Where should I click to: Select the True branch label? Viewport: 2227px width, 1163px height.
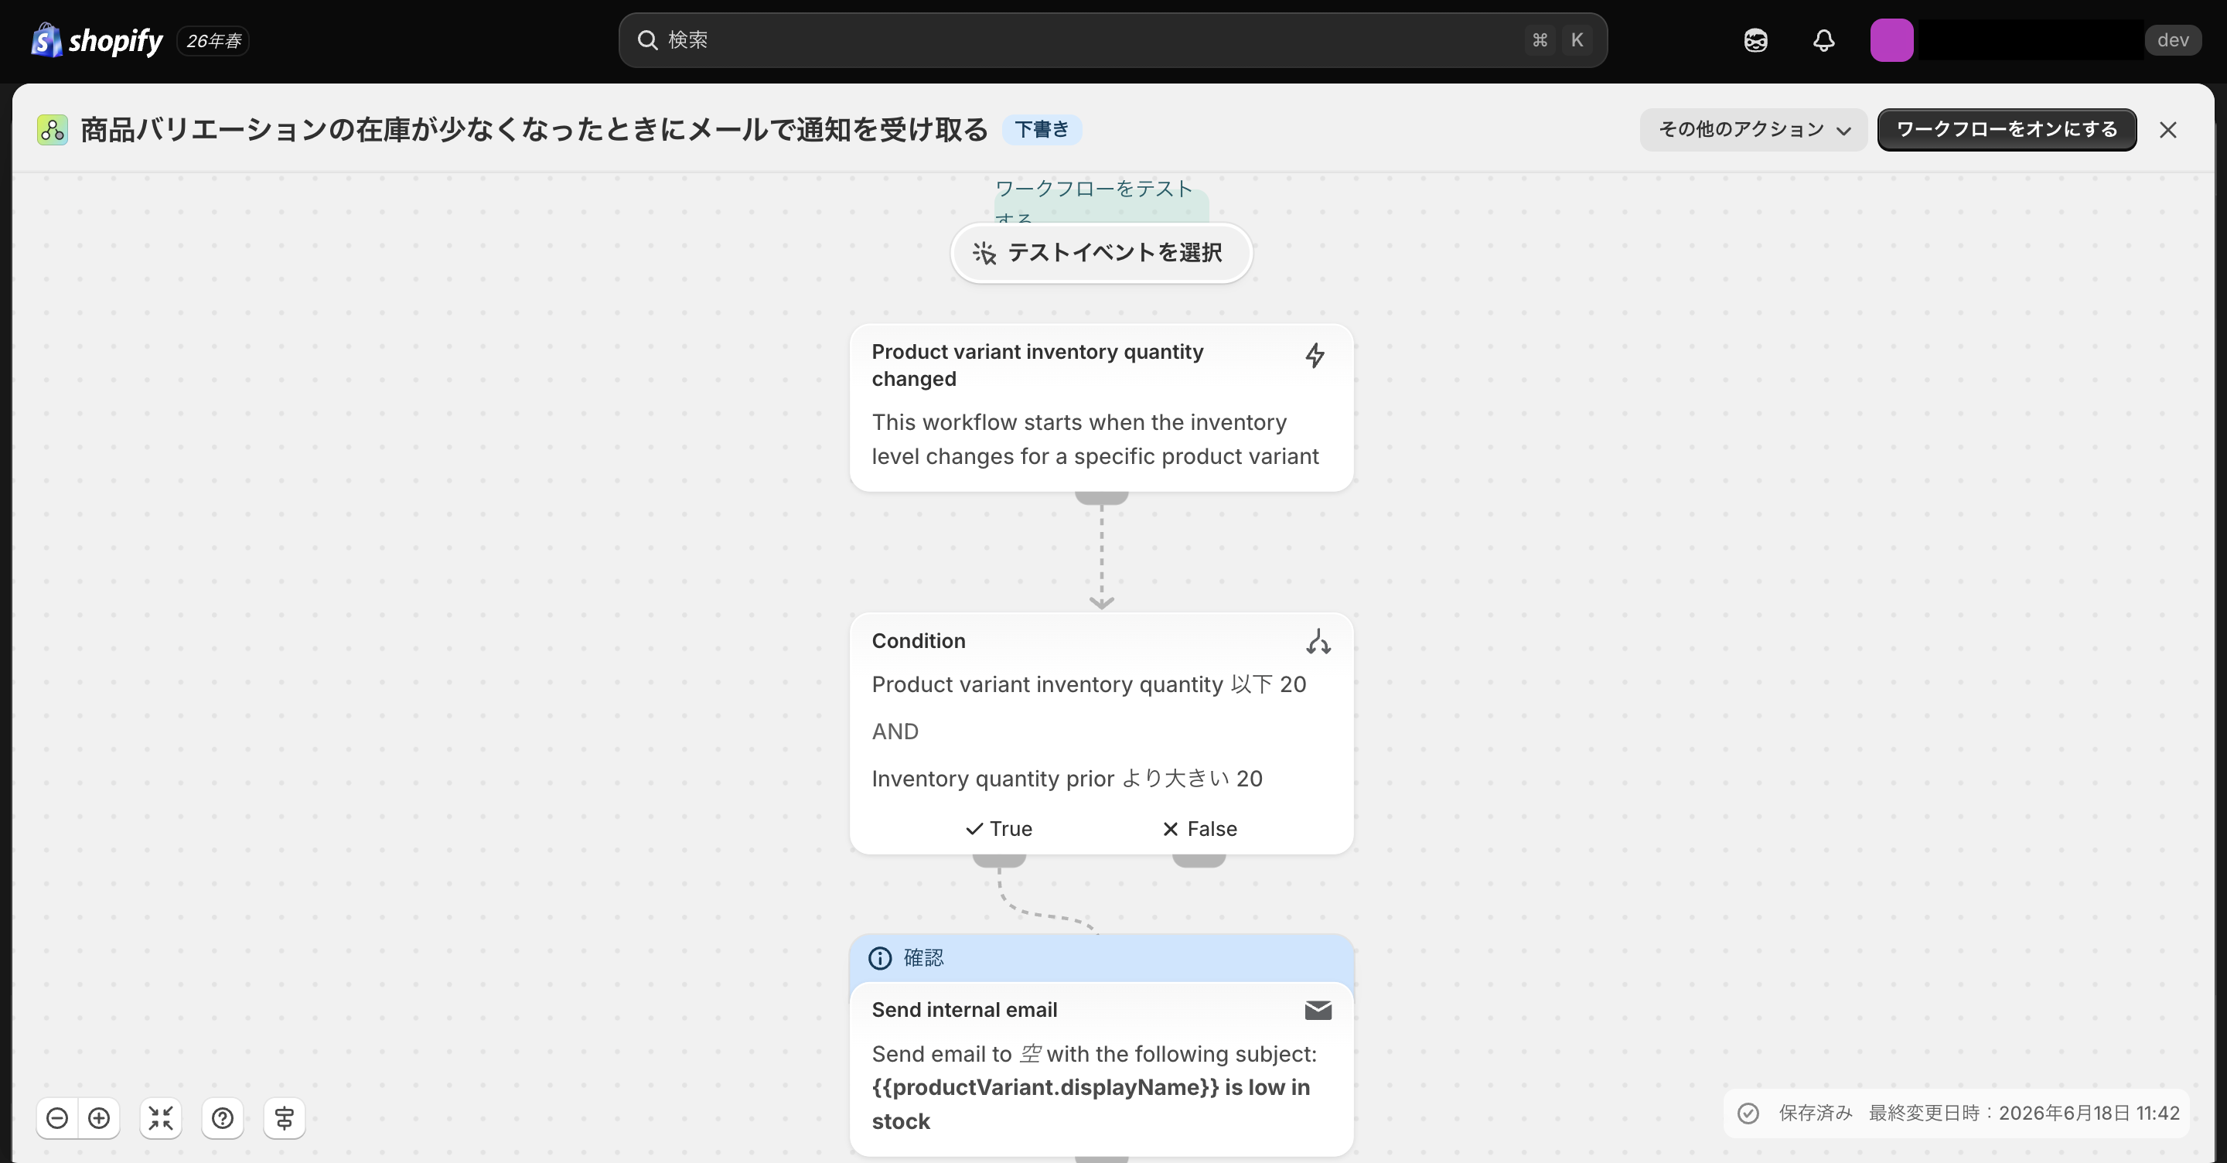click(x=999, y=828)
